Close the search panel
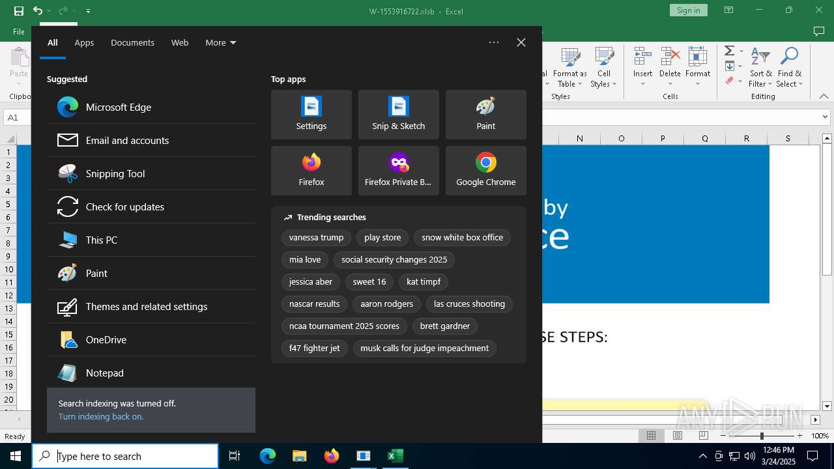Screen dimensions: 834x469 [x=521, y=42]
